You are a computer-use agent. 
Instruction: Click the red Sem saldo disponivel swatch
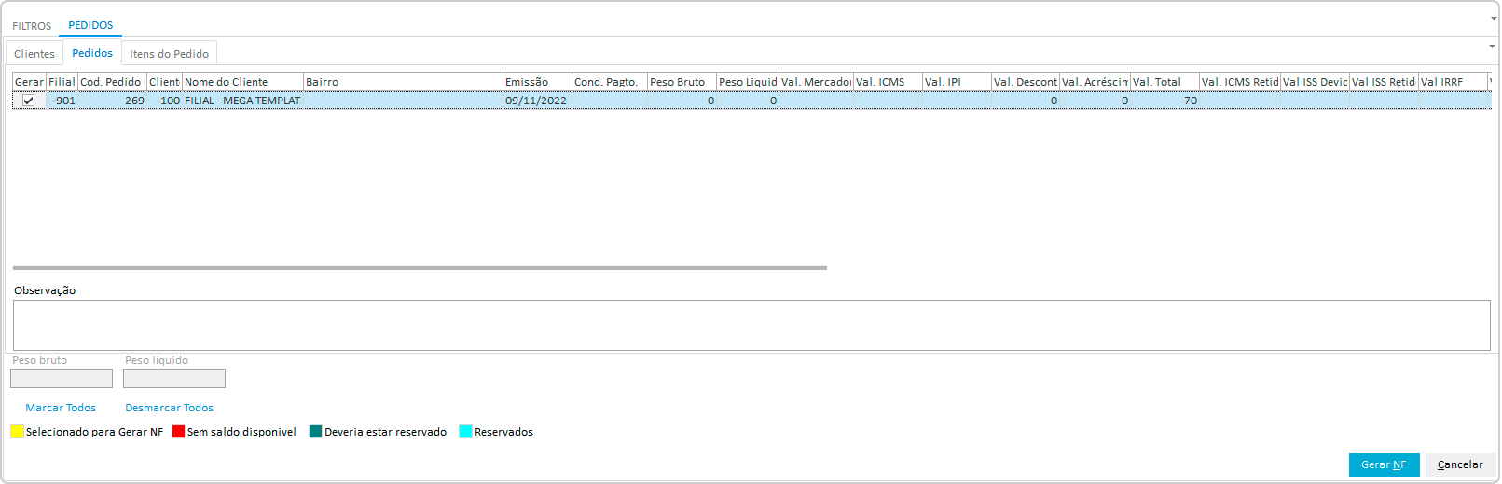coord(178,432)
